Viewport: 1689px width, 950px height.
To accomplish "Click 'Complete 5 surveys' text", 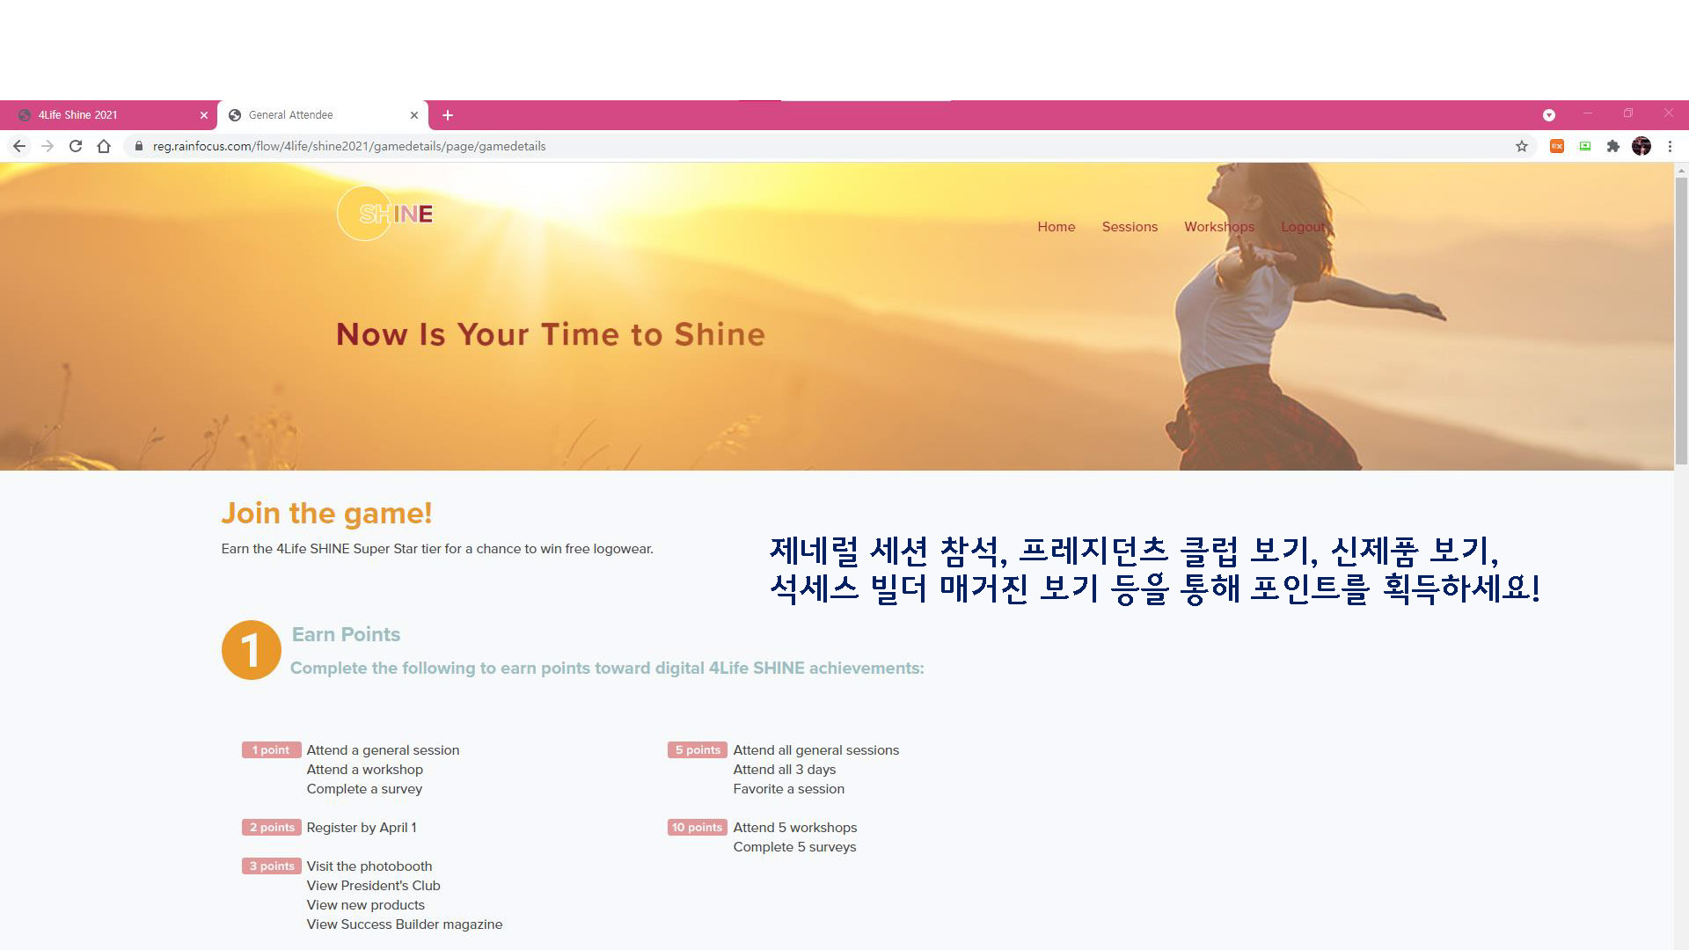I will 794,847.
